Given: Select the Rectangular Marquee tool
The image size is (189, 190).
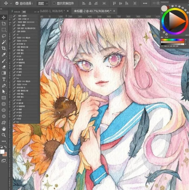Looking at the screenshot, I should tap(4, 30).
